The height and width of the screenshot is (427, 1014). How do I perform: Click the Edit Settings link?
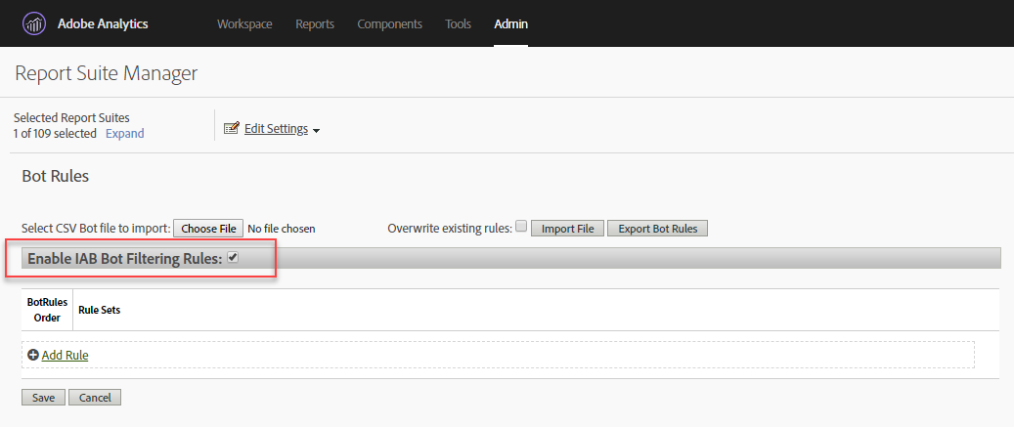276,129
